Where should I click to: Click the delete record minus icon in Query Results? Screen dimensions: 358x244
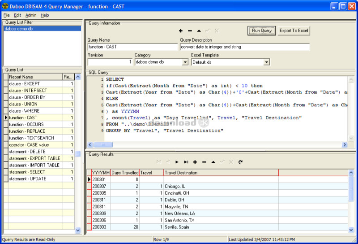204,162
